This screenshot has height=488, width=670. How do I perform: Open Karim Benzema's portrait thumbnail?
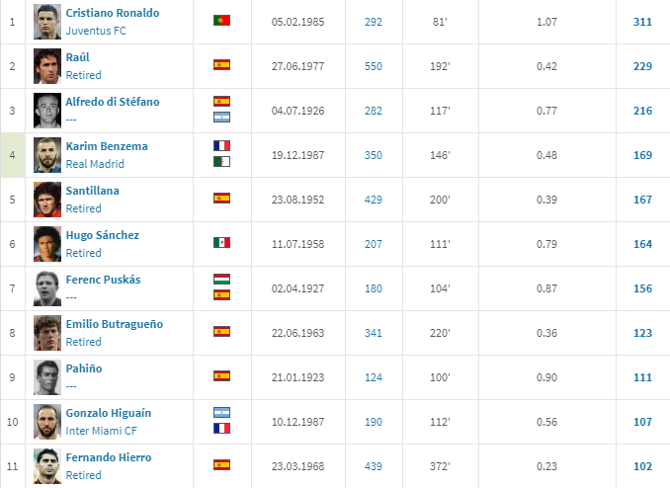point(45,155)
